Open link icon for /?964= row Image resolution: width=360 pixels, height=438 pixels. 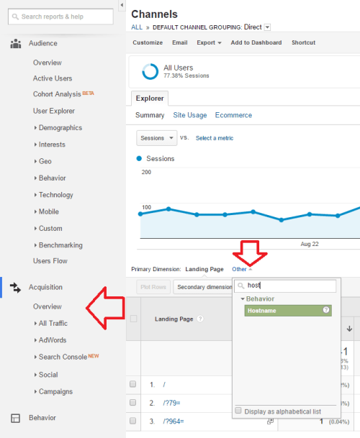(x=270, y=421)
